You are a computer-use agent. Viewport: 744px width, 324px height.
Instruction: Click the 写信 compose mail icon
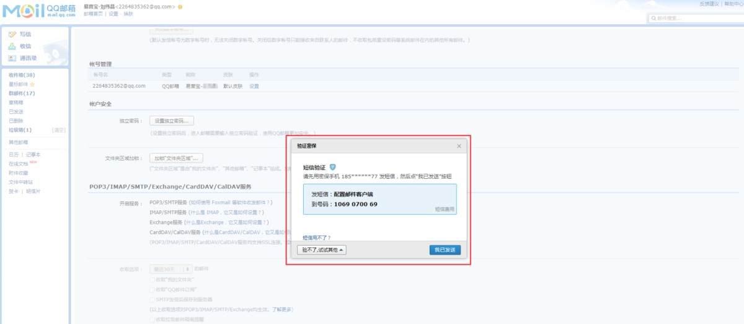[x=12, y=35]
